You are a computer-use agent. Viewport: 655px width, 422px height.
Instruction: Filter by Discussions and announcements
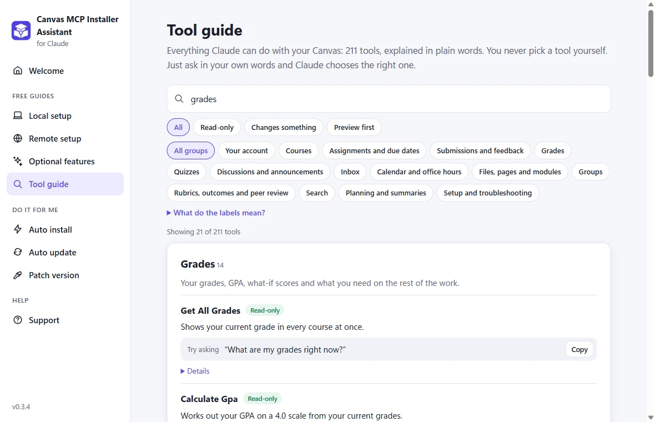270,172
